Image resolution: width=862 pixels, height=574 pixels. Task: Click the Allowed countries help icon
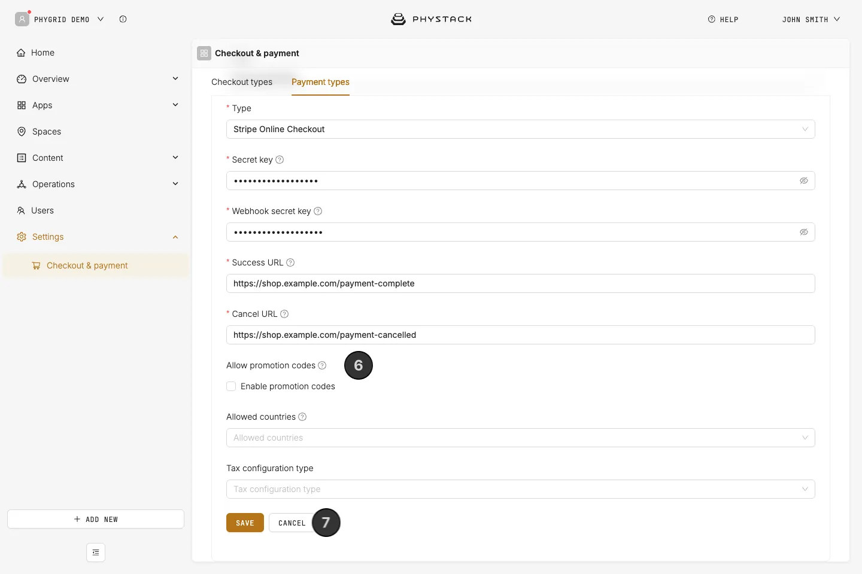tap(302, 417)
